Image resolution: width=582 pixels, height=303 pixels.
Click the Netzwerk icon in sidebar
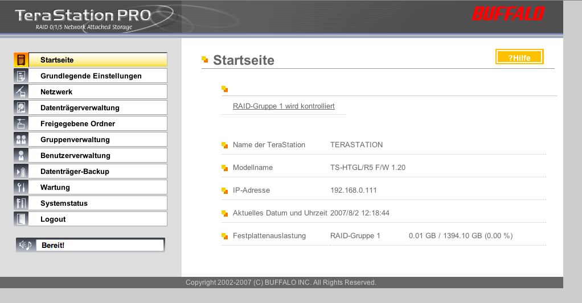tap(21, 92)
